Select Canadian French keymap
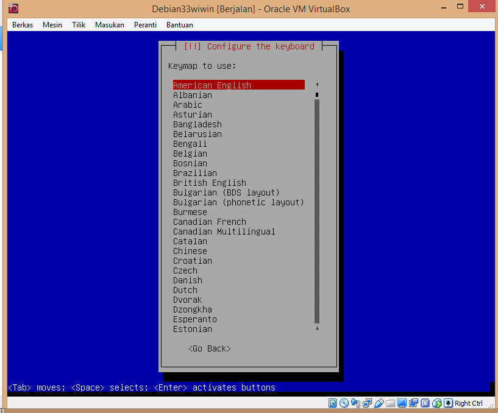498x413 pixels. click(239, 222)
